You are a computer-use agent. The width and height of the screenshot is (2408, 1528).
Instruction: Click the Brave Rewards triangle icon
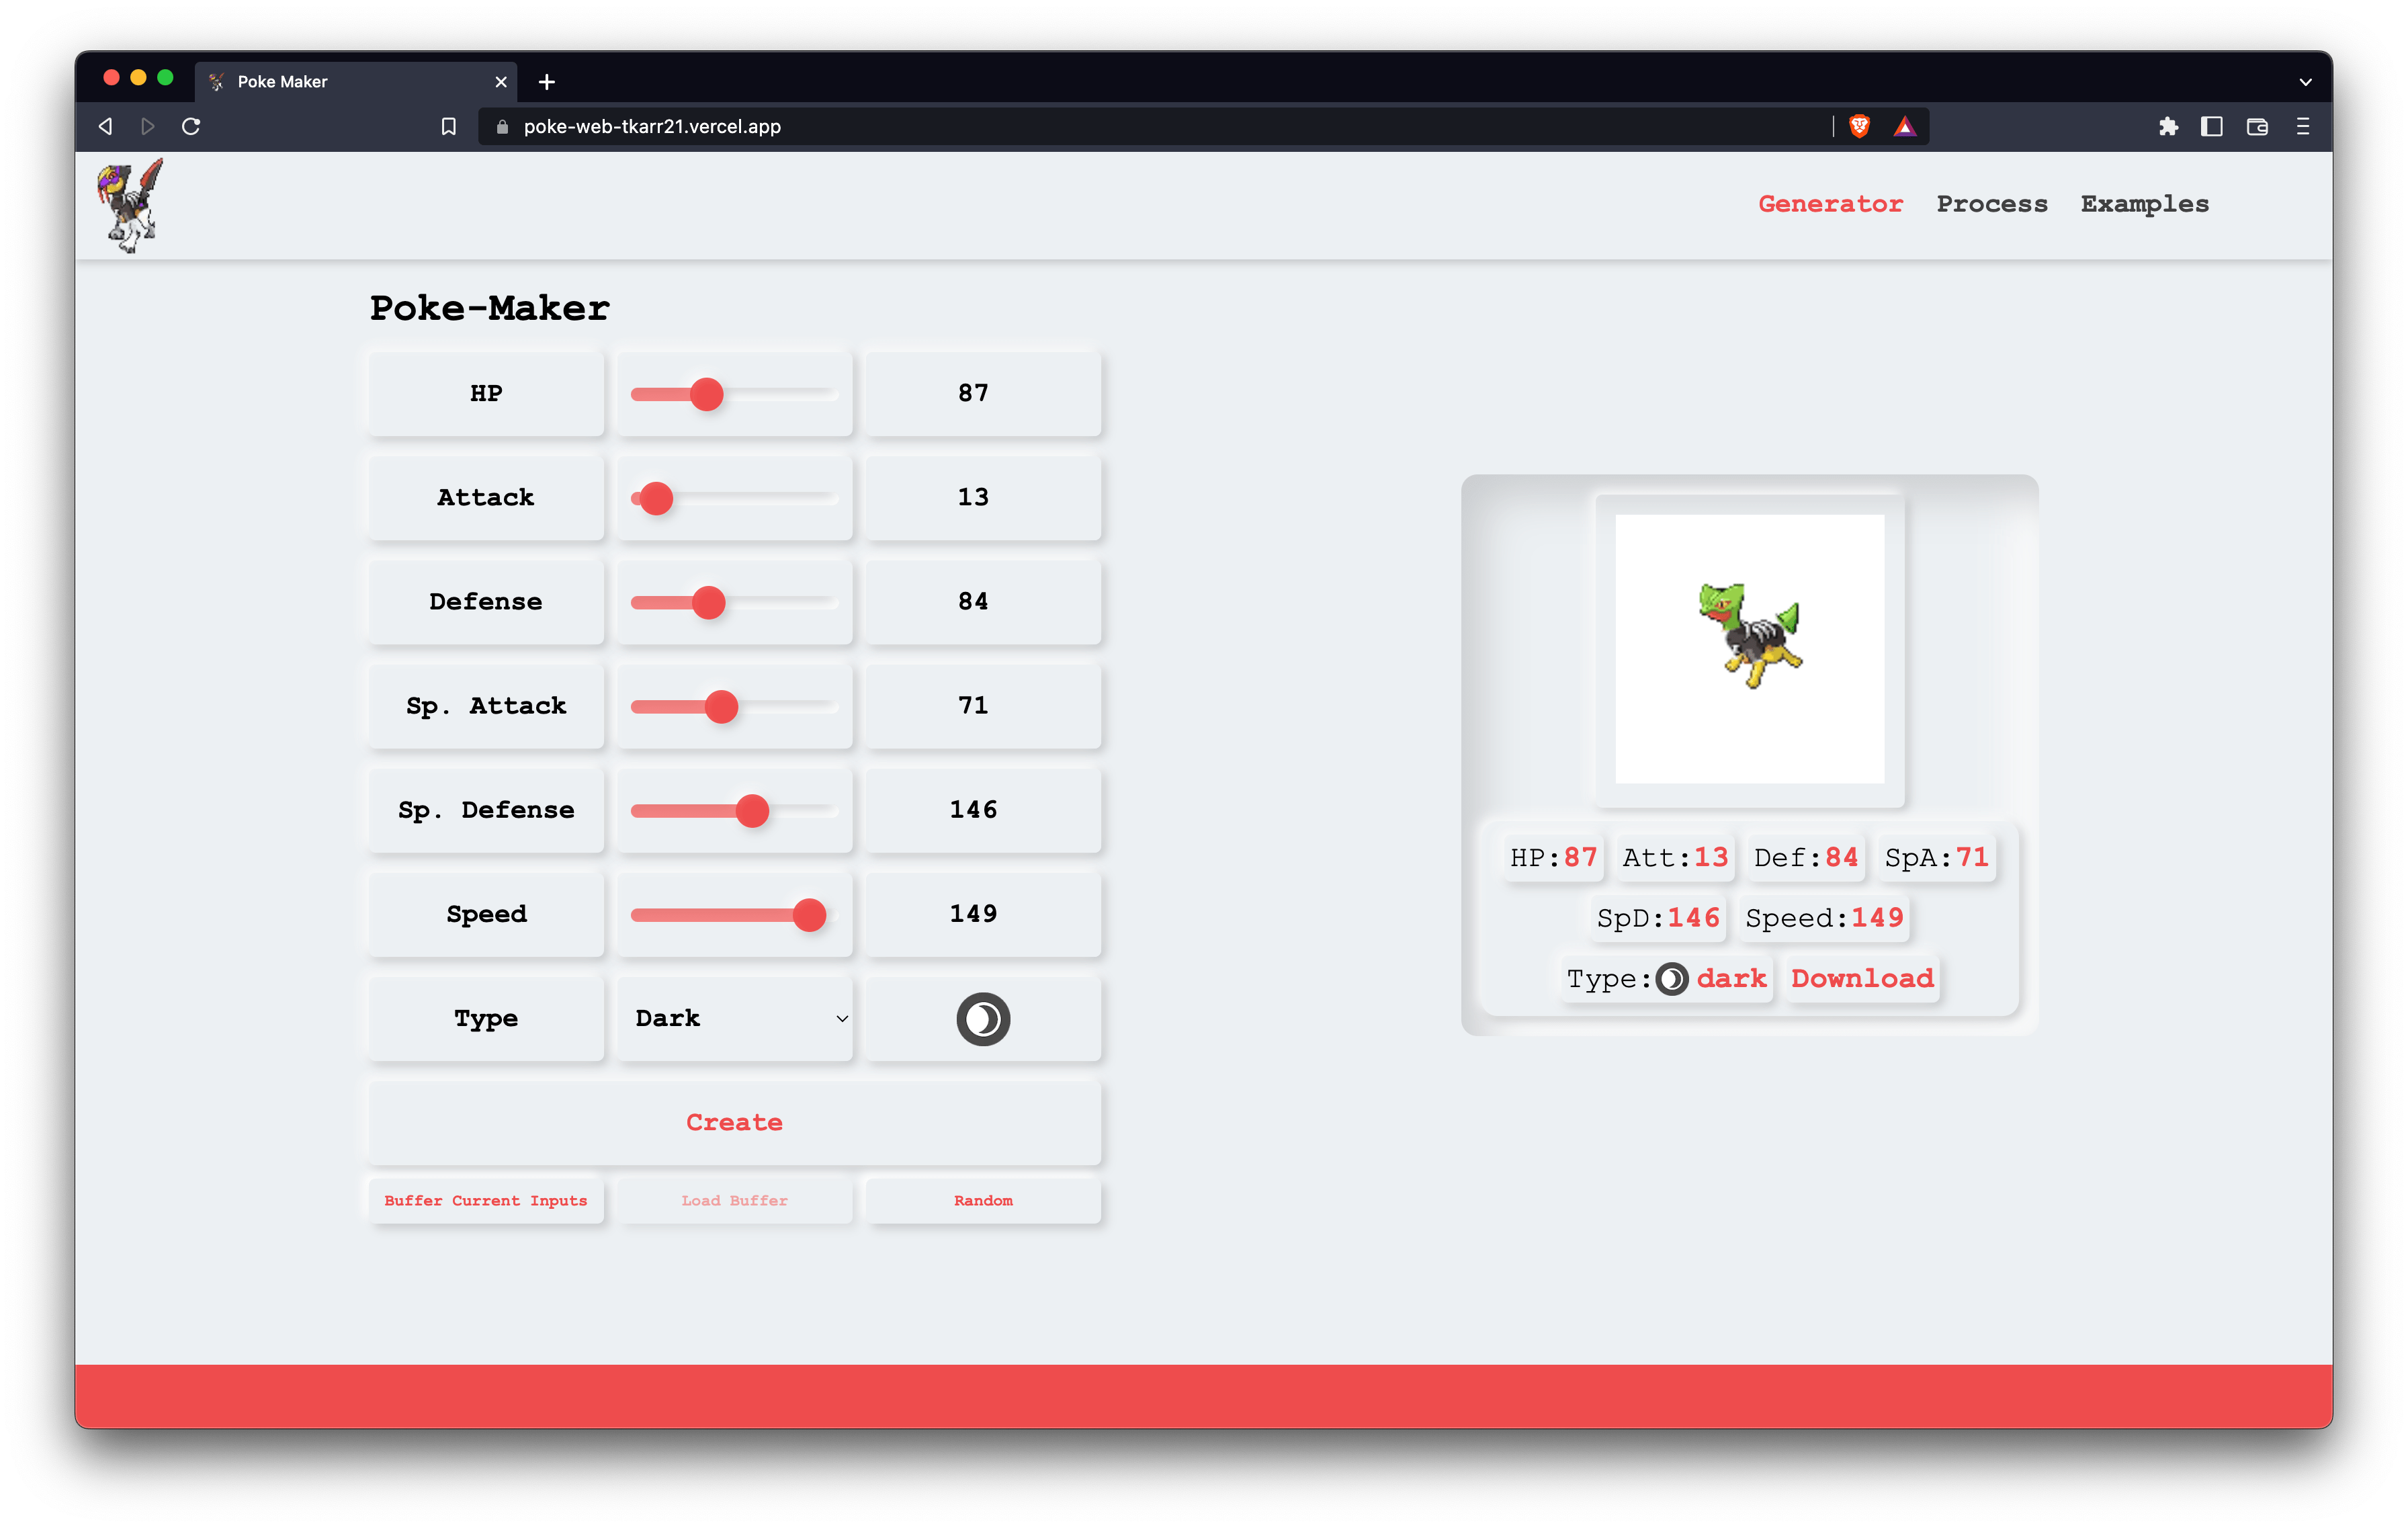(x=1904, y=126)
